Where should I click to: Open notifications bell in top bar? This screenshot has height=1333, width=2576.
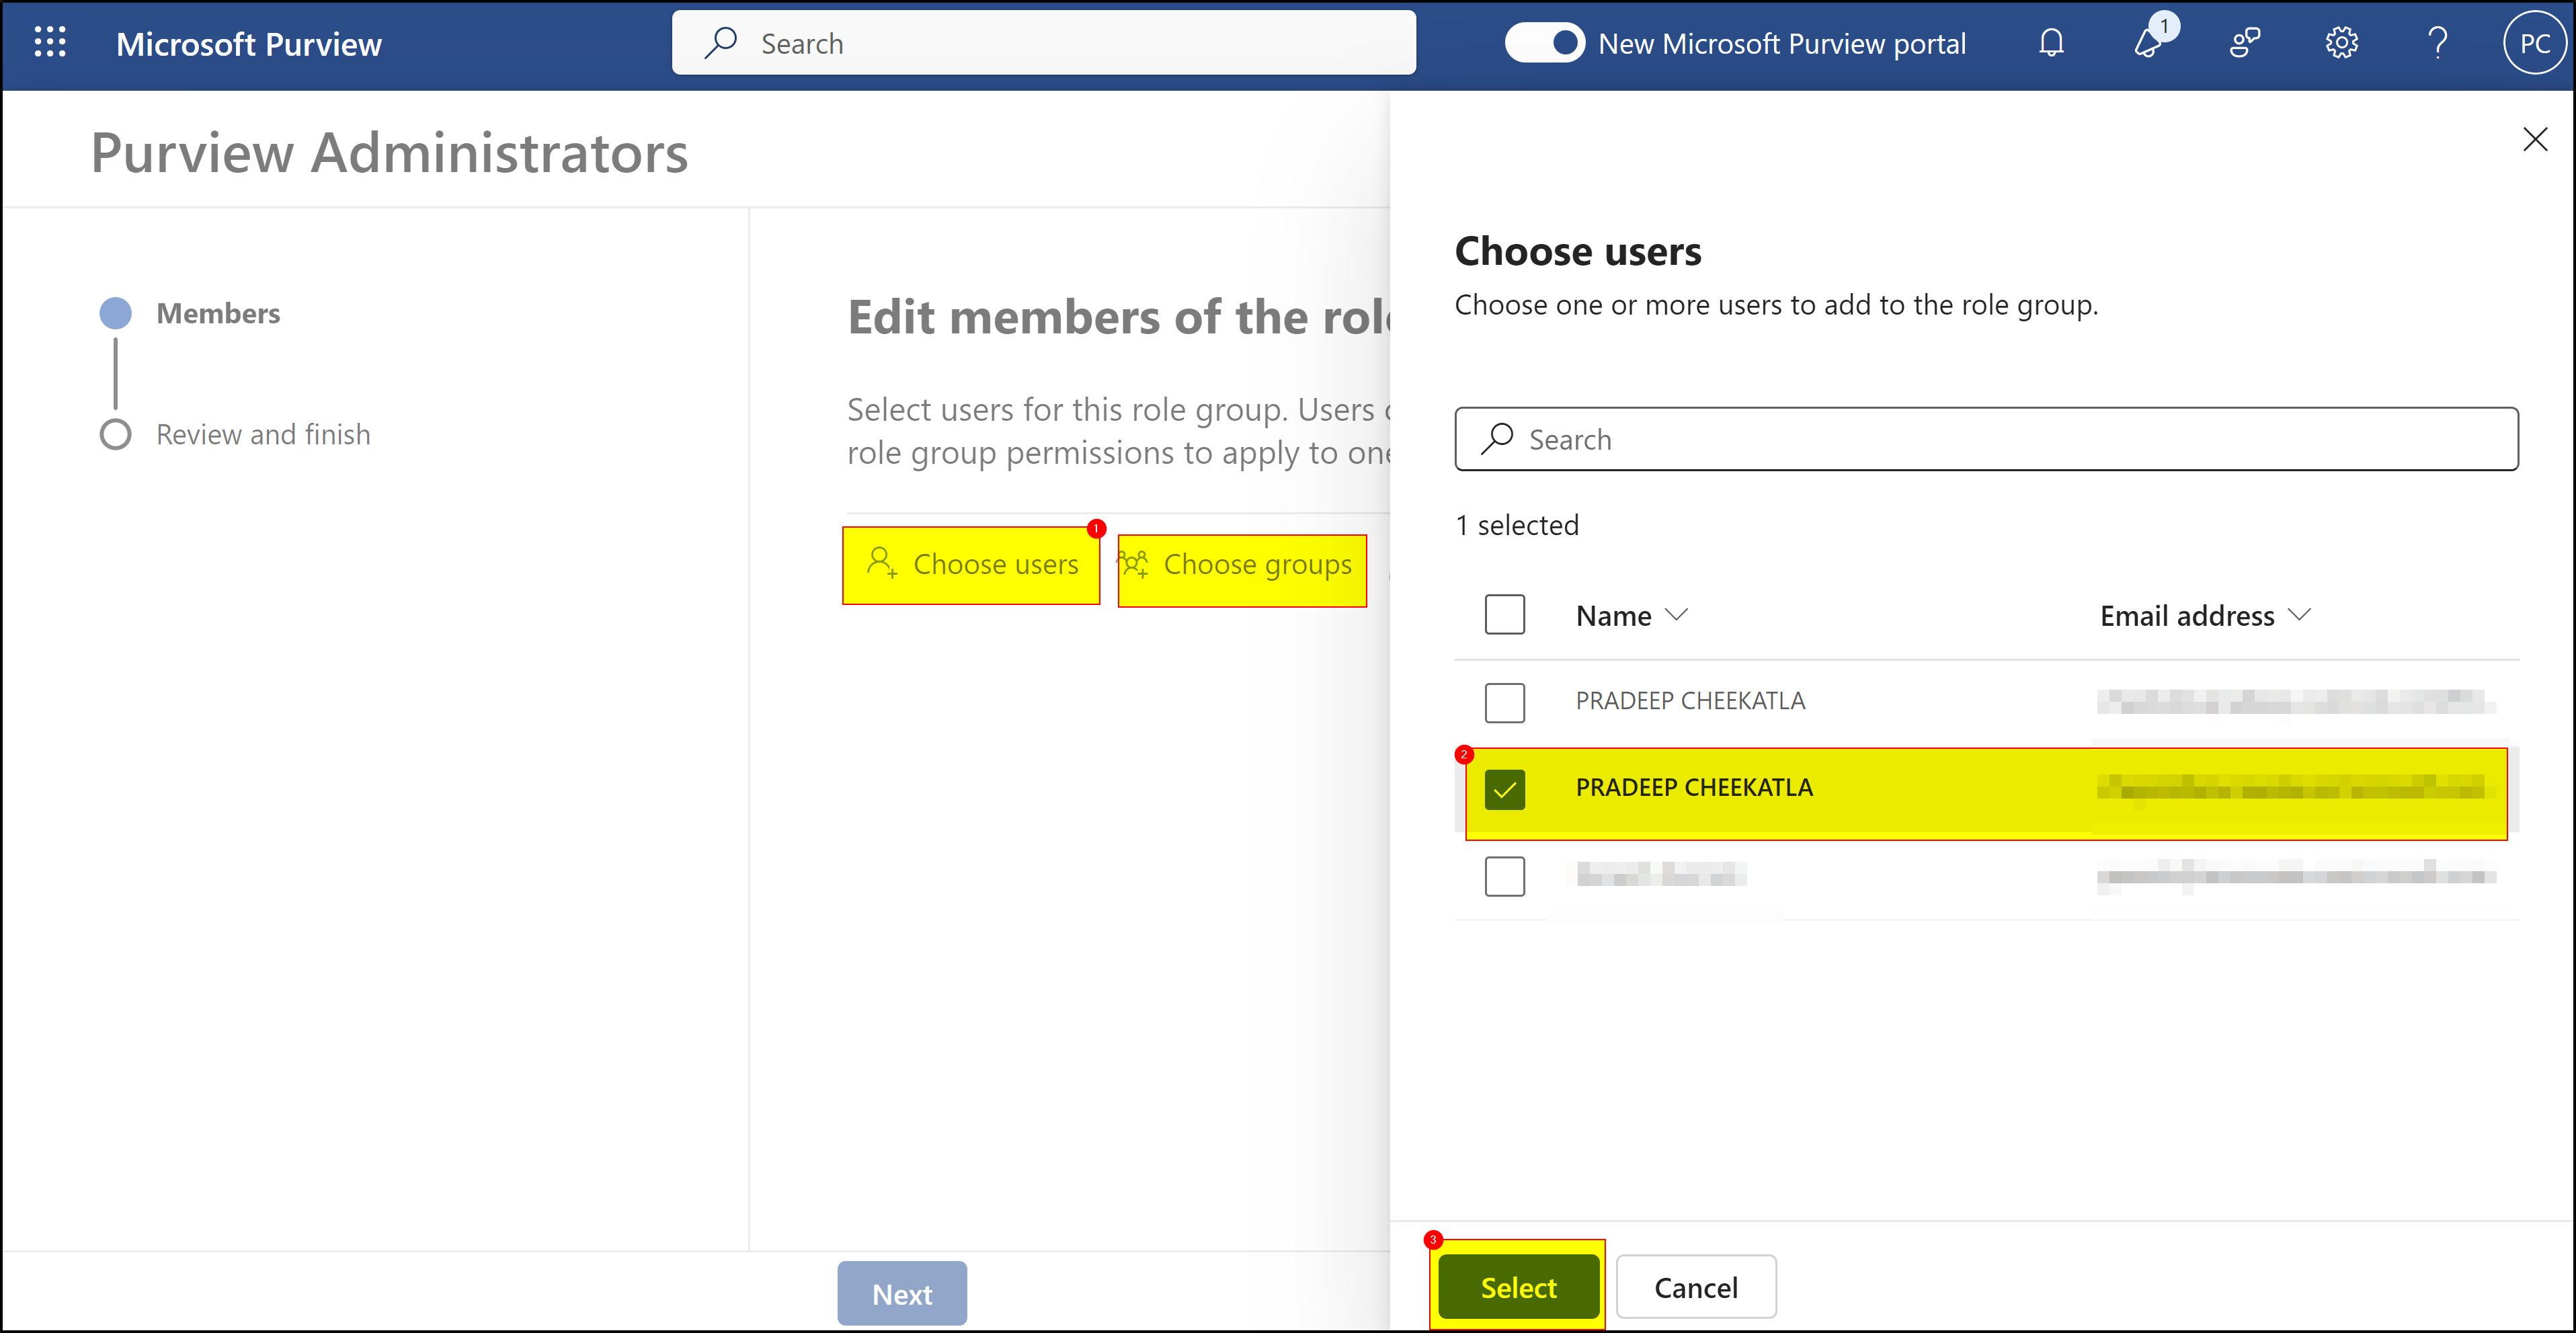2051,42
